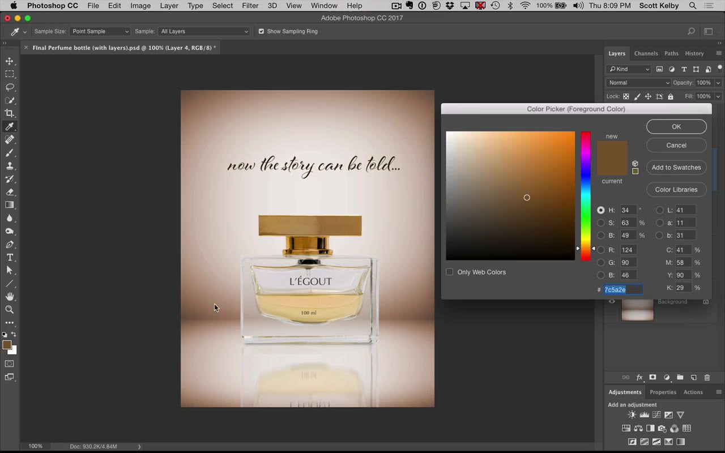Toggle Show Sampling Ring in the options bar
Screen dimensions: 725x453
tap(261, 31)
